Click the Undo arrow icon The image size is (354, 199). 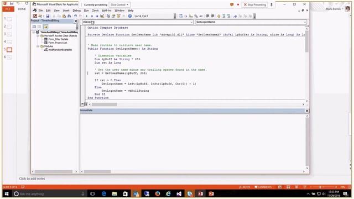(x=75, y=16)
